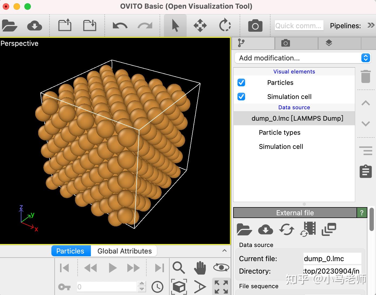
Task: Click the orbit camera eye icon
Action: click(x=221, y=268)
